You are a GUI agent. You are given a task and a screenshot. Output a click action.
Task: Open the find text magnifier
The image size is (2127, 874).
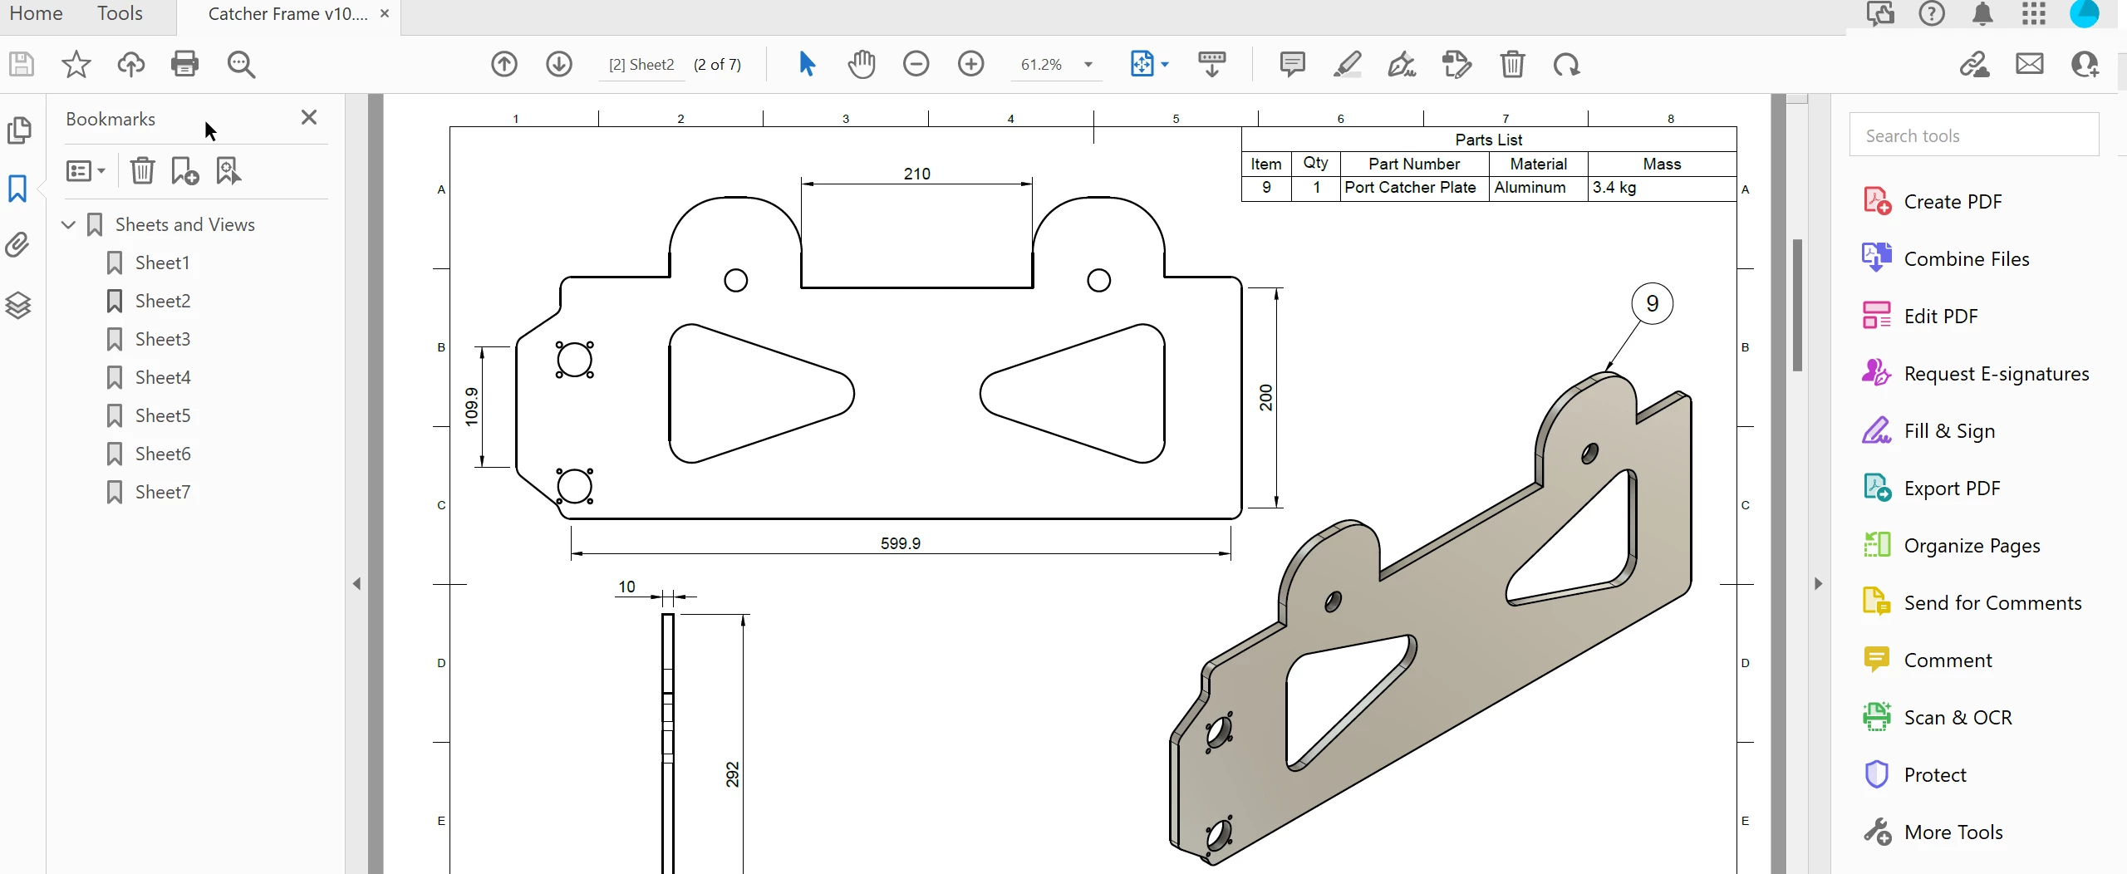pyautogui.click(x=241, y=64)
